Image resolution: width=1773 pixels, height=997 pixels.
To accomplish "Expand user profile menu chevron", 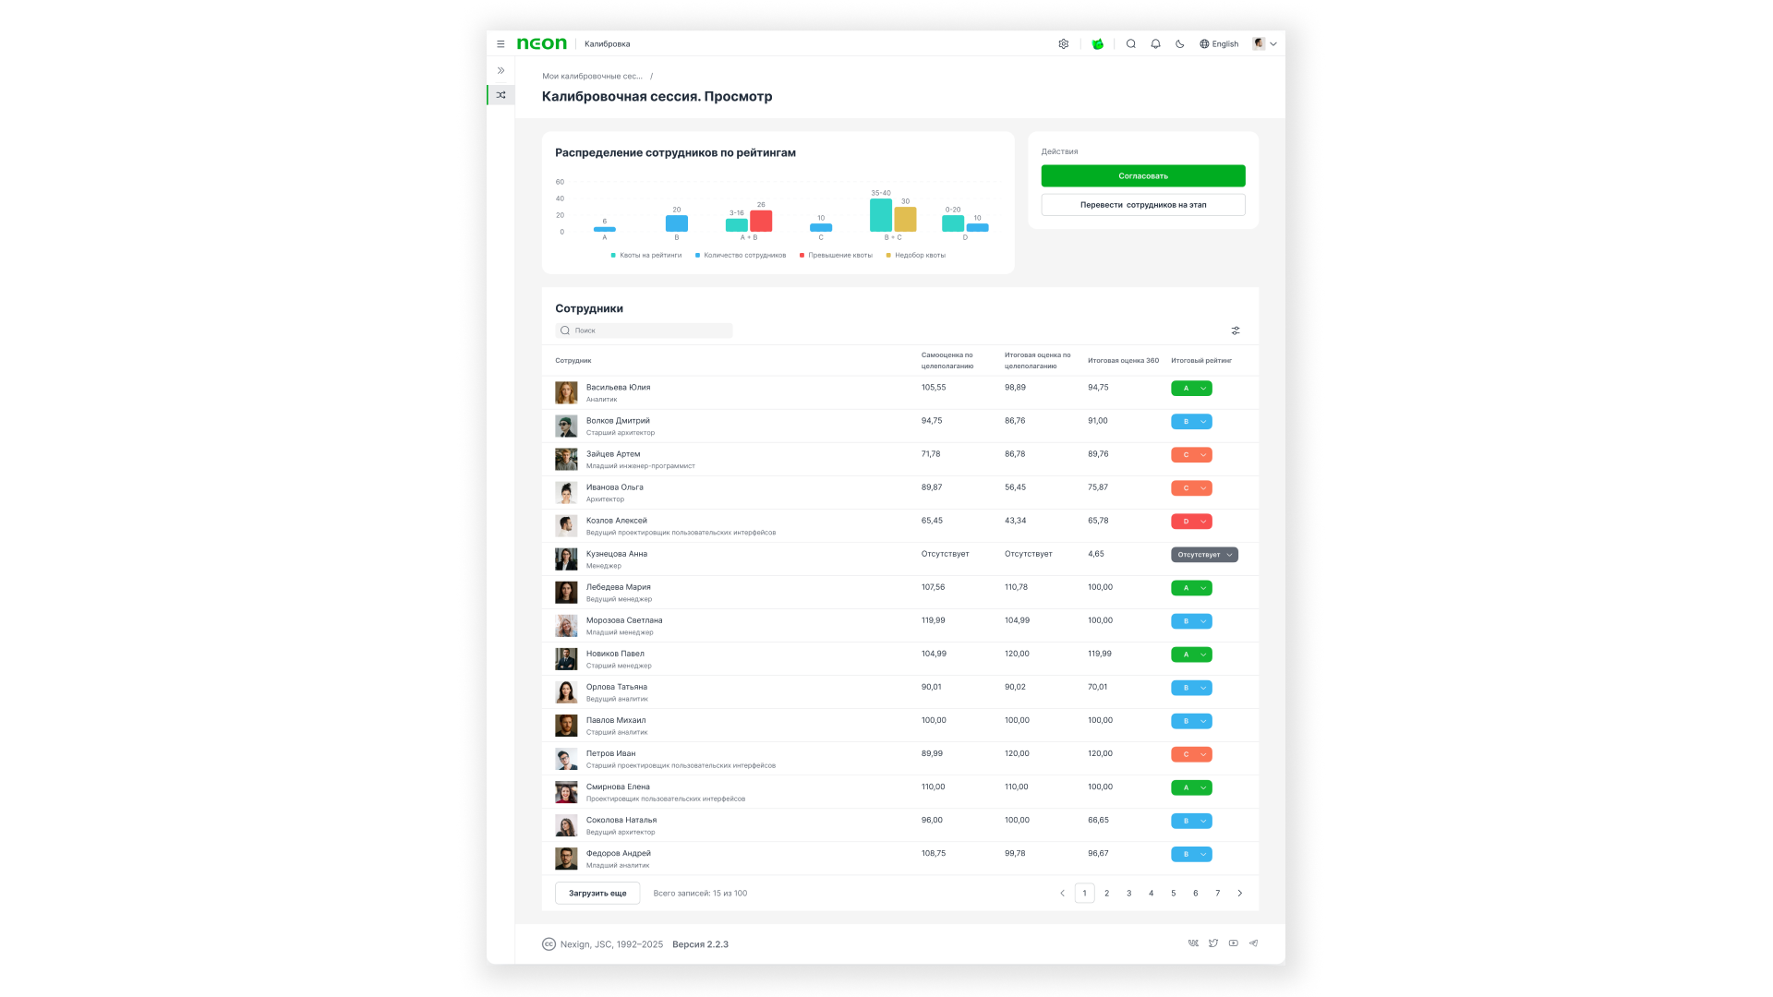I will click(x=1273, y=43).
